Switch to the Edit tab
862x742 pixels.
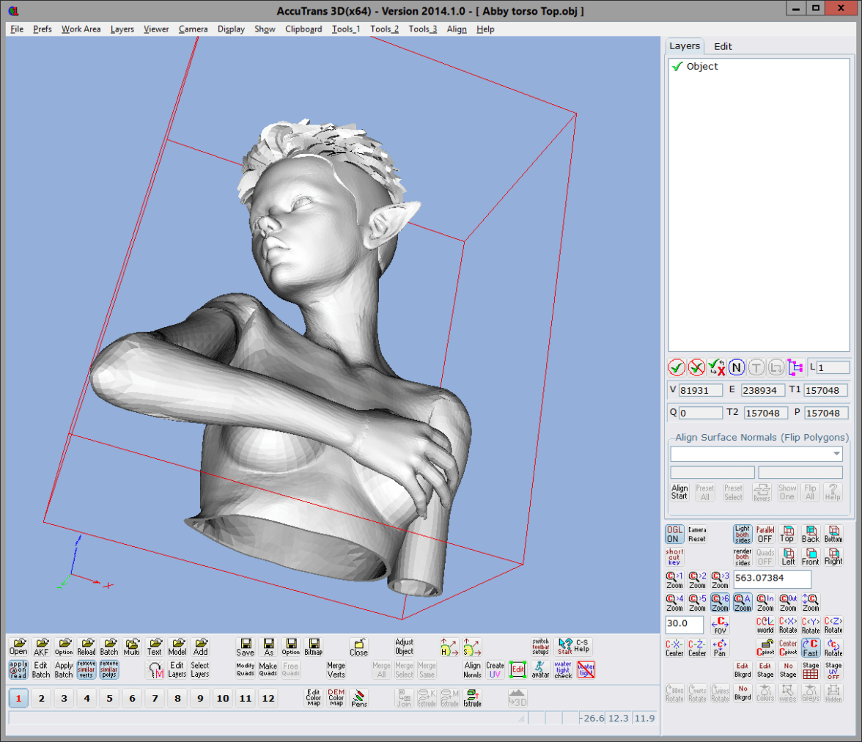click(723, 46)
